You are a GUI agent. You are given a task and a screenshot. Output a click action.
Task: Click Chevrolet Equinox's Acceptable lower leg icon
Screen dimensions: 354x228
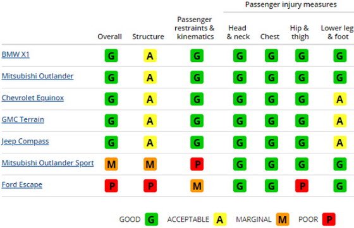click(x=340, y=99)
